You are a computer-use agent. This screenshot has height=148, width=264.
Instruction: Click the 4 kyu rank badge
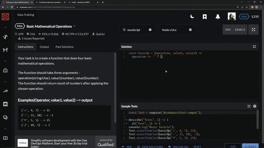pyautogui.click(x=244, y=16)
